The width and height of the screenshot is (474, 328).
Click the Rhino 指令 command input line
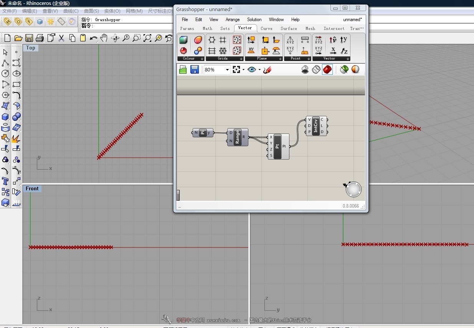pyautogui.click(x=127, y=26)
